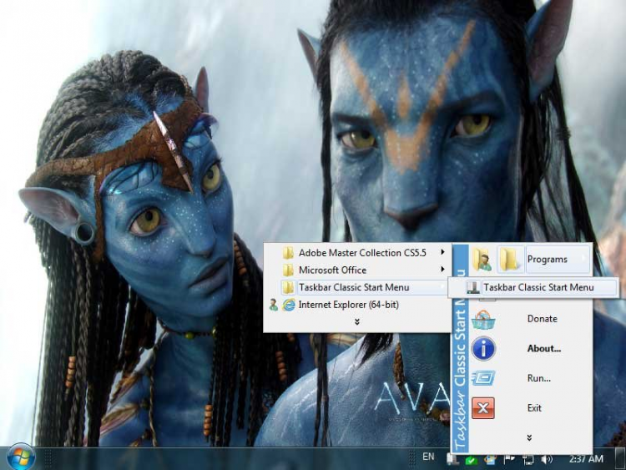Image resolution: width=626 pixels, height=470 pixels.
Task: Launch Internet Explorer (64-bit) from the programs list
Action: click(357, 305)
